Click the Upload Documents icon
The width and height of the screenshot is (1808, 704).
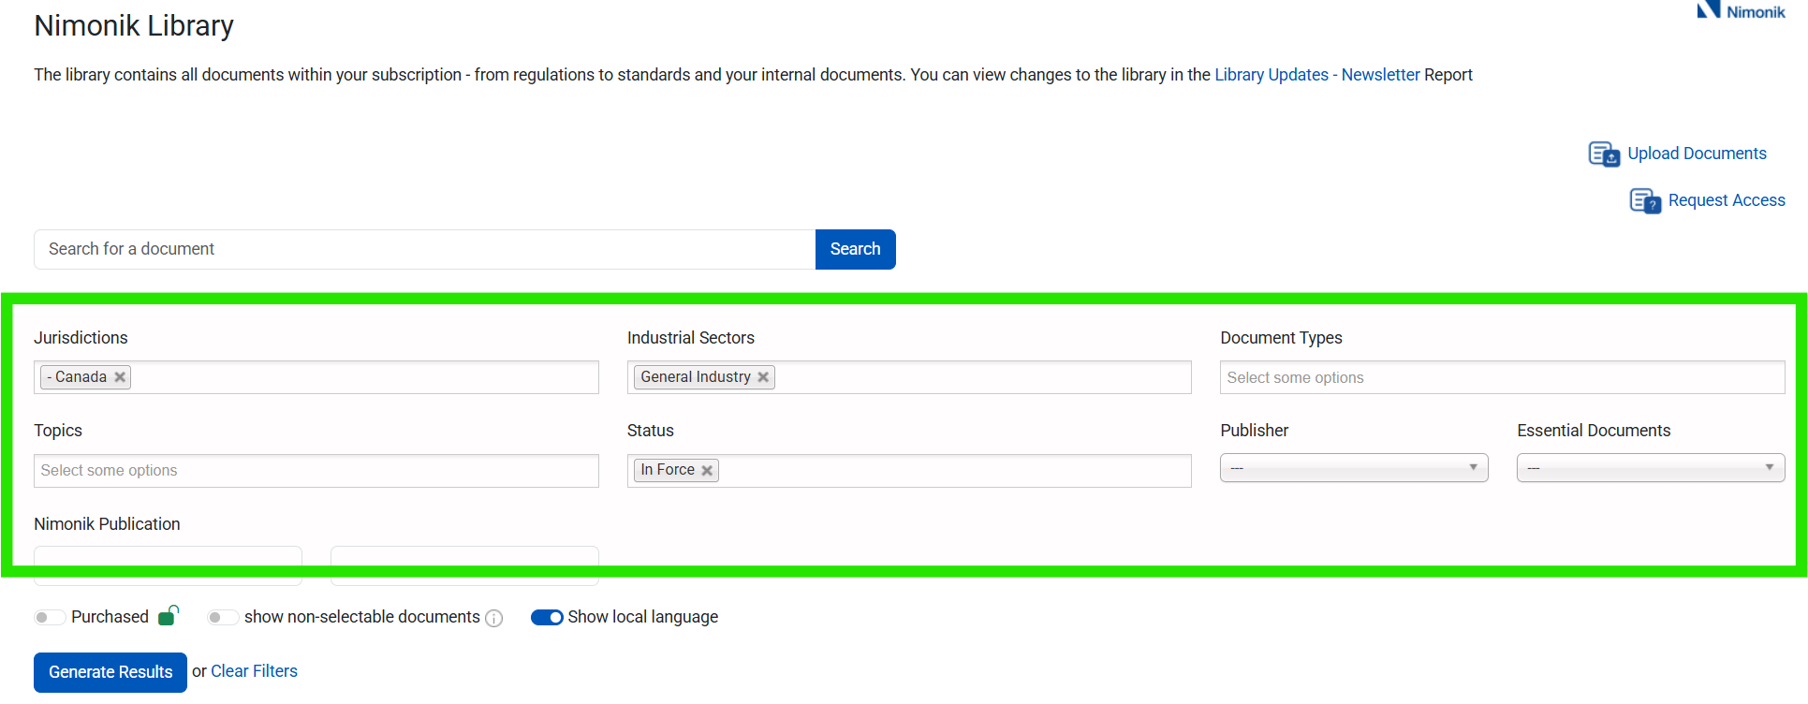click(x=1604, y=154)
